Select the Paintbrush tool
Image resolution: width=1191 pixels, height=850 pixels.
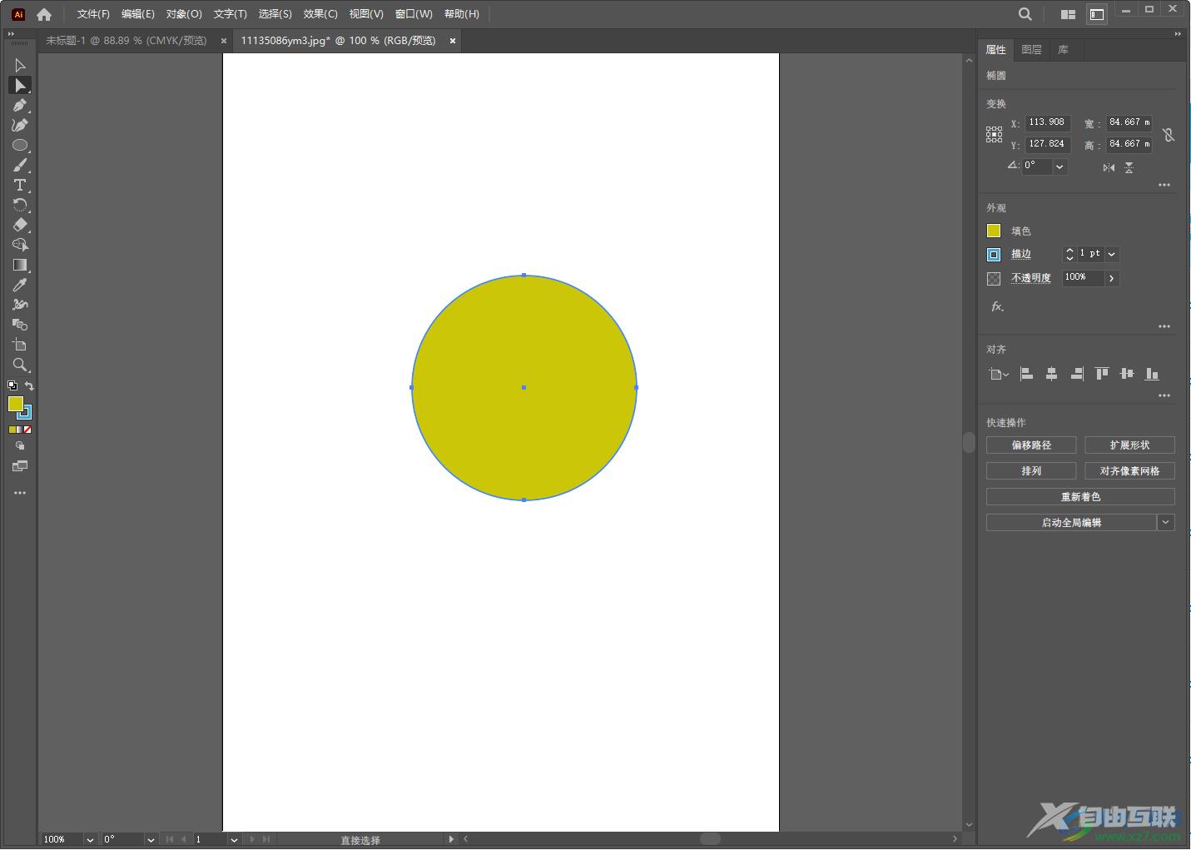pos(20,165)
